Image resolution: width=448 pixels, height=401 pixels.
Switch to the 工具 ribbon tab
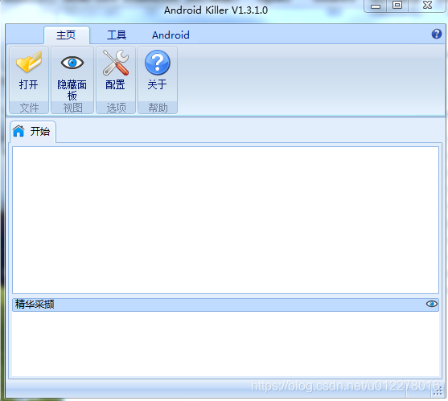point(117,35)
